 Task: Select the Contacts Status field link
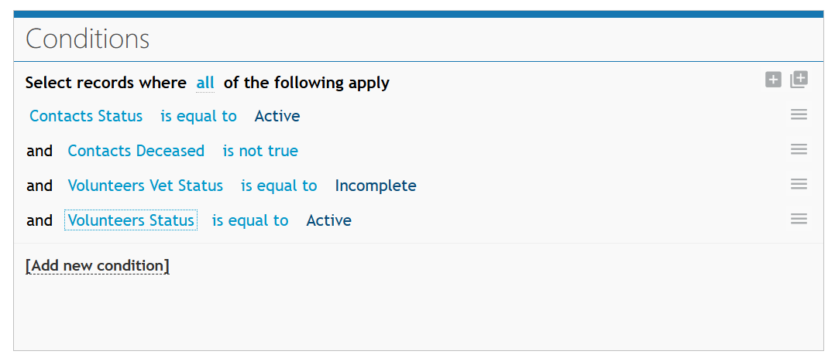[86, 116]
